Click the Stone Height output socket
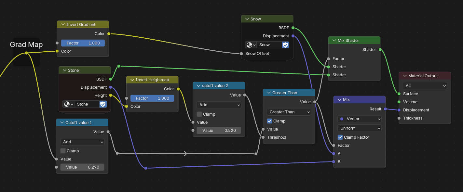The image size is (463, 192). coord(111,96)
